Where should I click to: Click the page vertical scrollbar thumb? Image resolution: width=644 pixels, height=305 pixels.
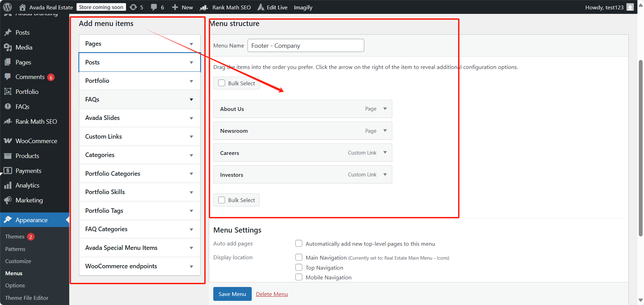(641, 148)
